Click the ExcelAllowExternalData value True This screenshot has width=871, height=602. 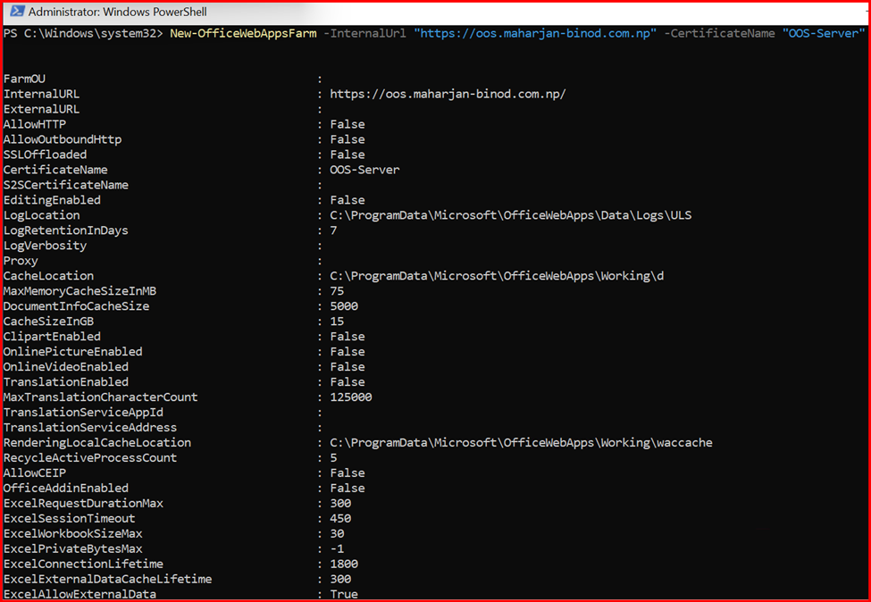344,594
